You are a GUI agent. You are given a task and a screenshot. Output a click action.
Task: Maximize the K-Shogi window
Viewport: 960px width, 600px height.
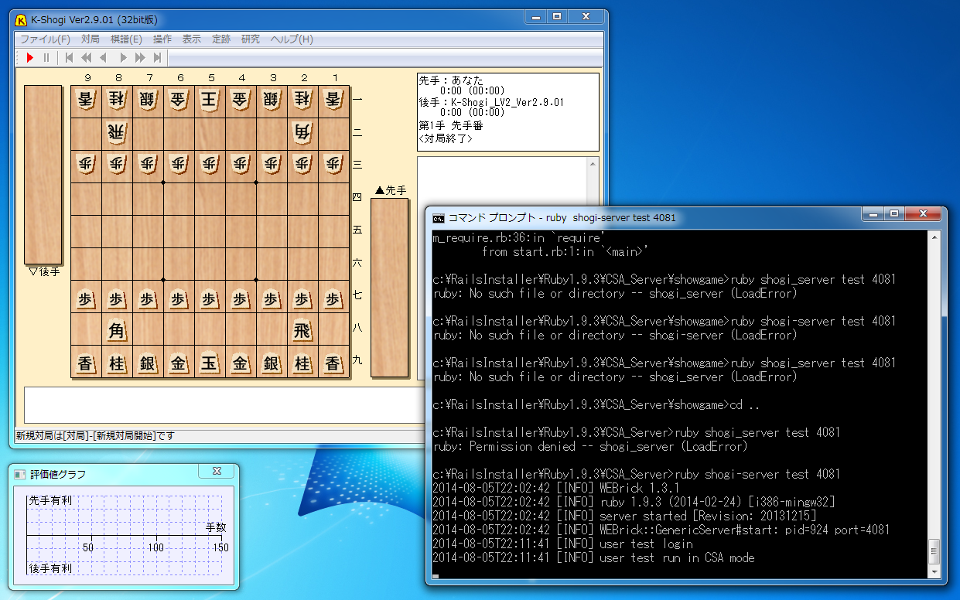556,17
